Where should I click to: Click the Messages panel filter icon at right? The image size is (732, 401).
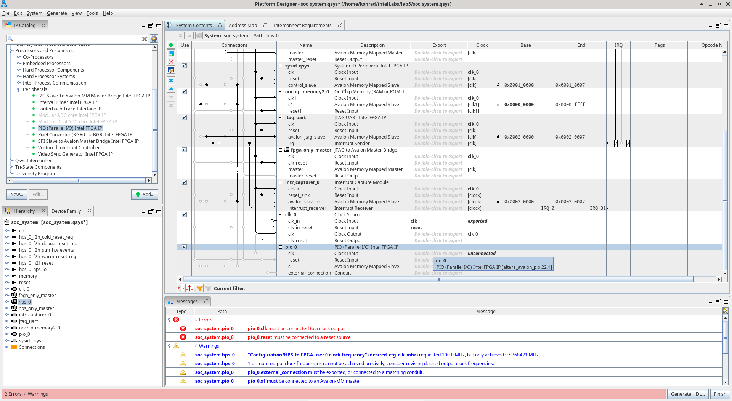click(x=725, y=311)
